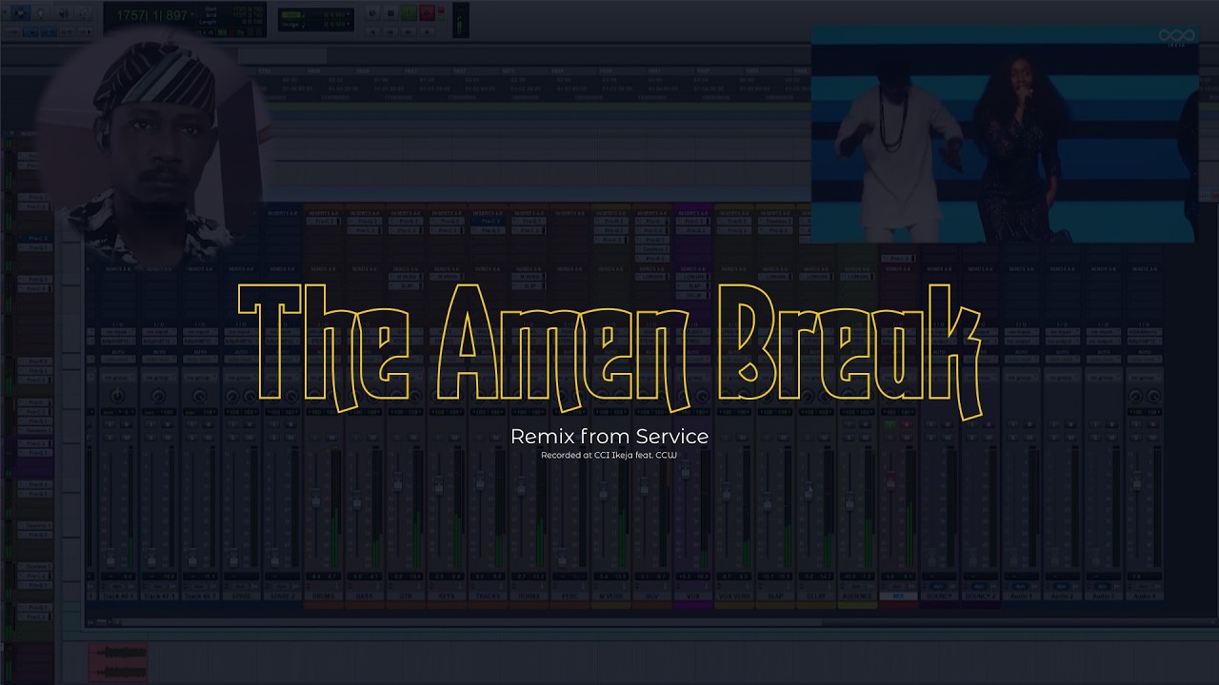Adjust the MIX track volume fader

click(890, 480)
